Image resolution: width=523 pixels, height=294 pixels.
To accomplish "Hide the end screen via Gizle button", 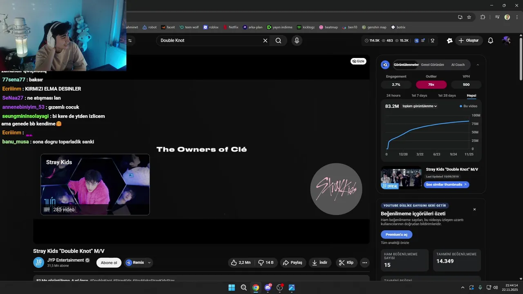I will 358,61.
